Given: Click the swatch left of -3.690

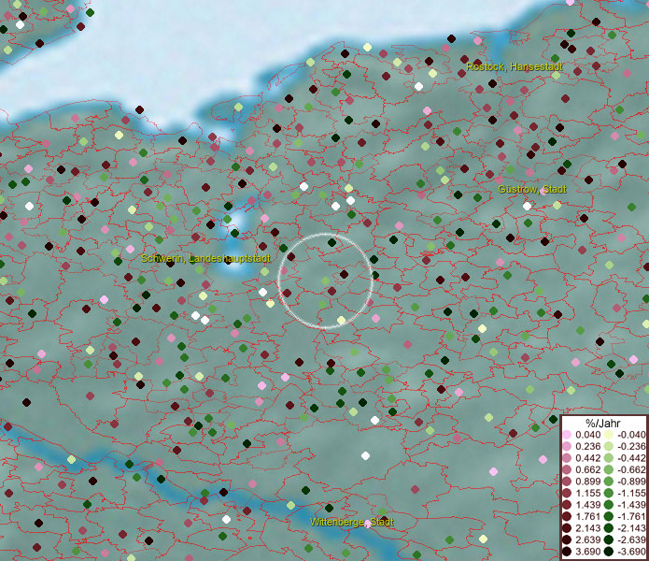Looking at the screenshot, I should click(x=609, y=552).
